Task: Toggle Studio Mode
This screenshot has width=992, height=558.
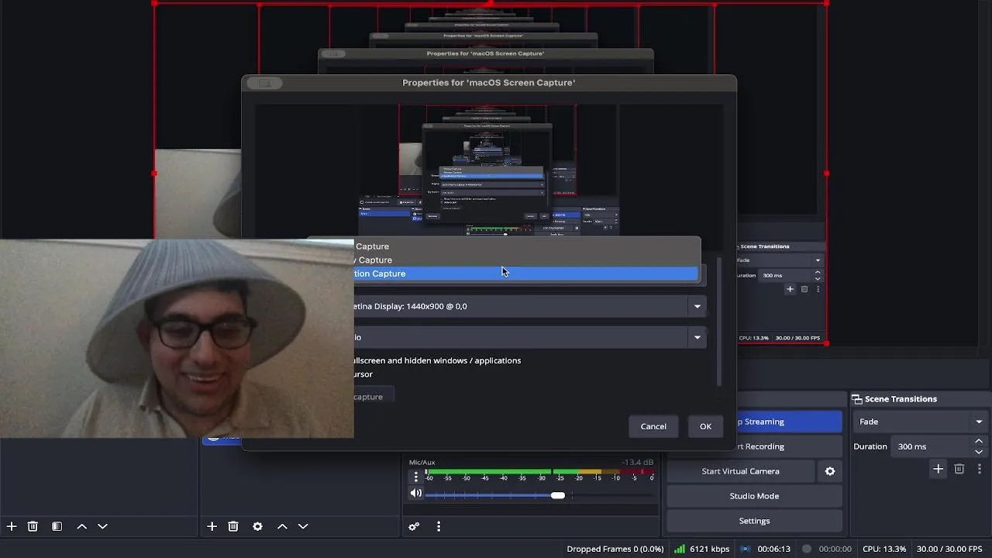Action: click(754, 496)
